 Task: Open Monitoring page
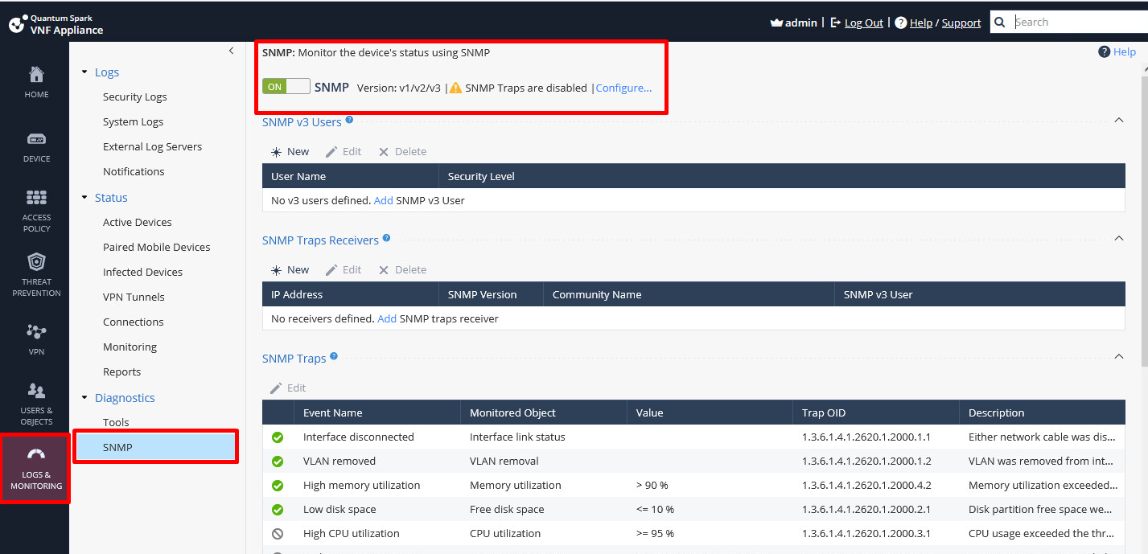tap(130, 347)
